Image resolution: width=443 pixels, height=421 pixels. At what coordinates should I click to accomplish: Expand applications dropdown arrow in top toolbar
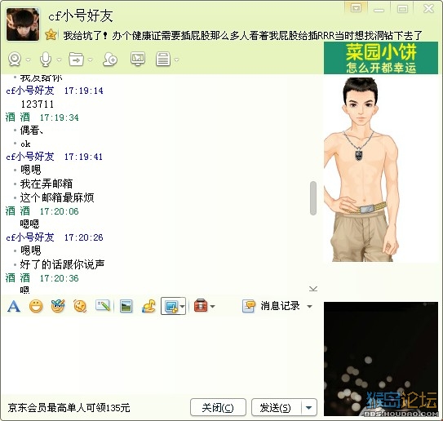[x=176, y=60]
